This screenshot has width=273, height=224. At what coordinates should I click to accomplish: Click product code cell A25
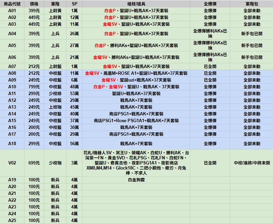(12, 221)
